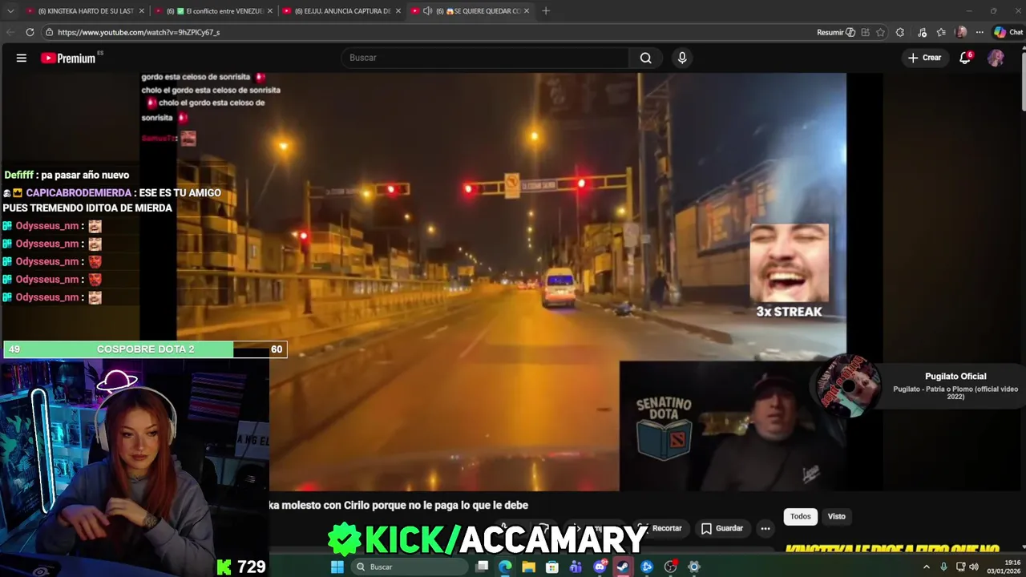Open the taskbar volume speaker icon
Viewport: 1026px width, 577px height.
974,567
